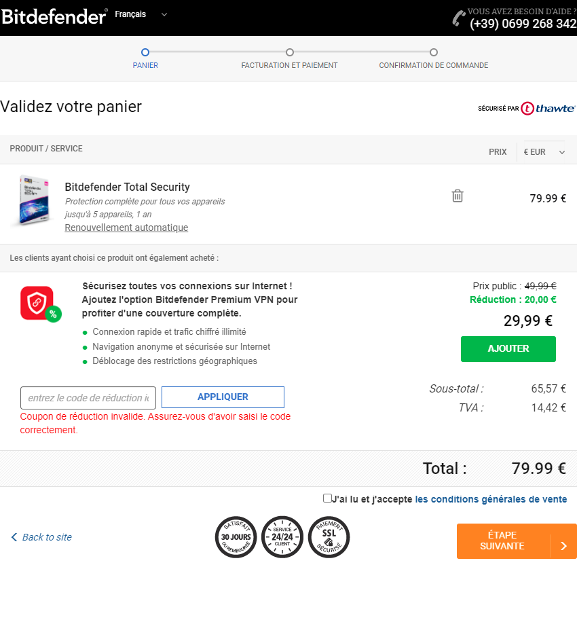577x620 pixels.
Task: Focus the code de réduction input field
Action: 88,398
